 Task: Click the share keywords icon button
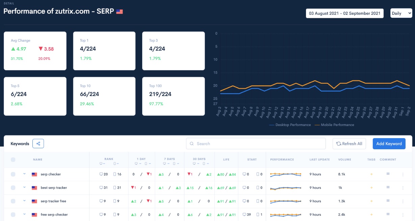[38, 144]
